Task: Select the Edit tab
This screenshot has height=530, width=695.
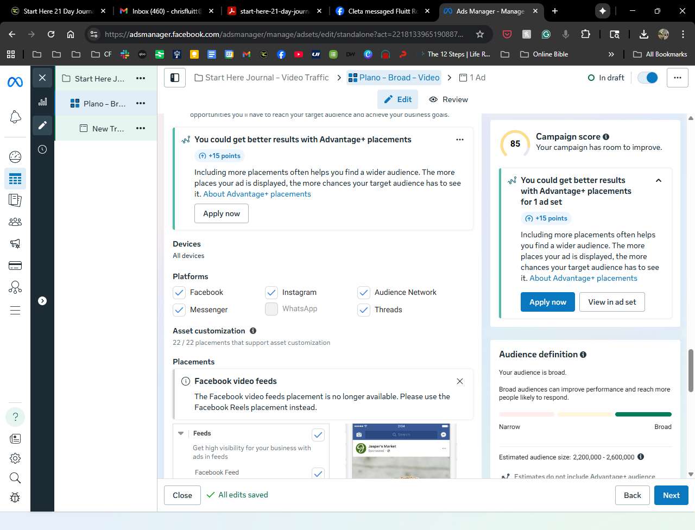Action: 398,99
